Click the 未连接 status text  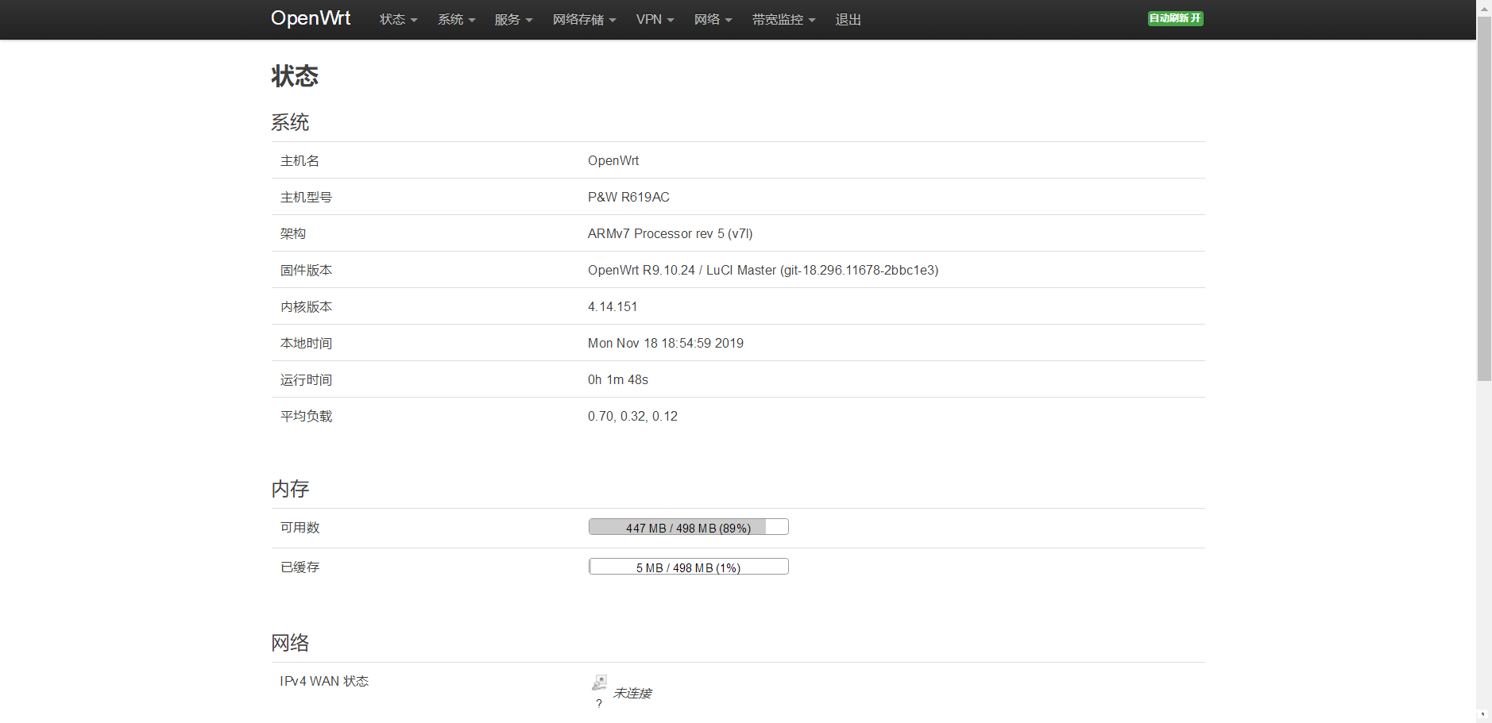(x=632, y=694)
